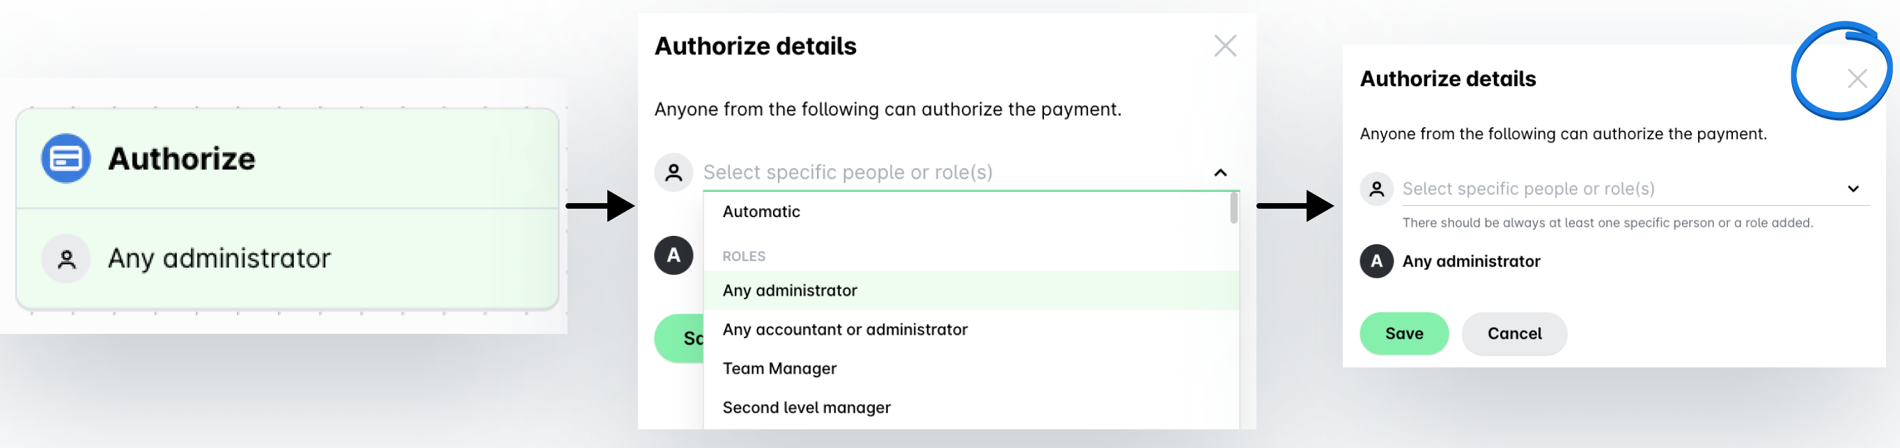Click the 'A' avatar next to Any administrator
Screen dimensions: 1900x448
pos(1376,262)
